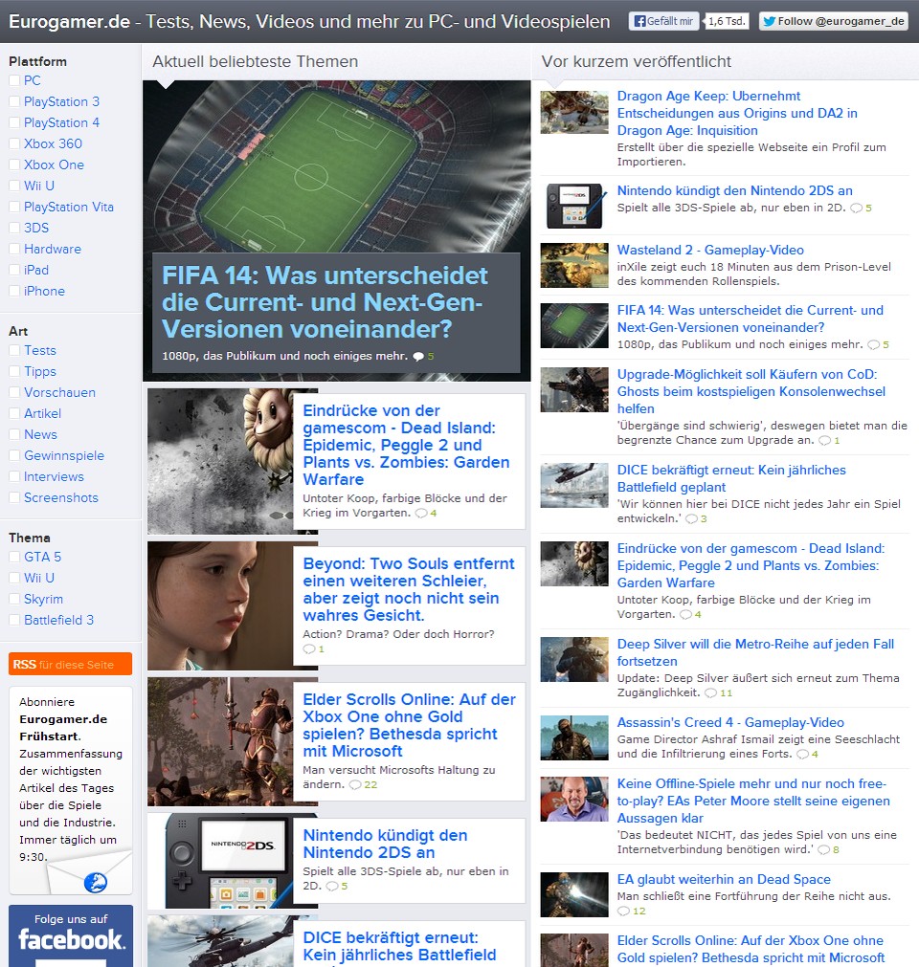Click the orange RSS für diese Seite button
Screen dimensions: 919x967
(x=70, y=664)
